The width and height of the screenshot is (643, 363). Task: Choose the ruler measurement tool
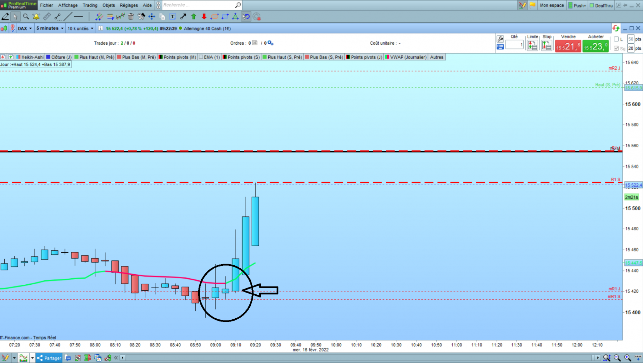click(x=47, y=16)
